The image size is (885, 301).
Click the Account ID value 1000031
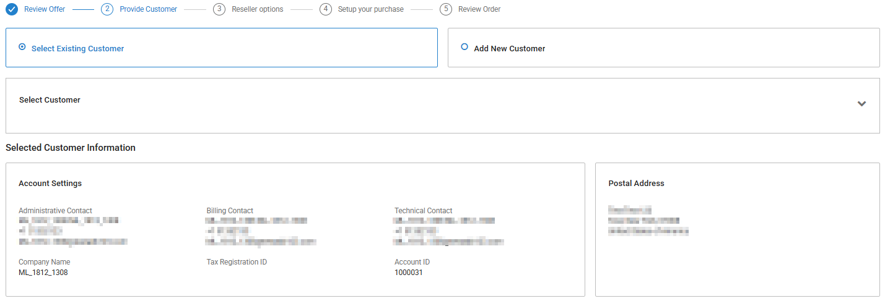(409, 272)
